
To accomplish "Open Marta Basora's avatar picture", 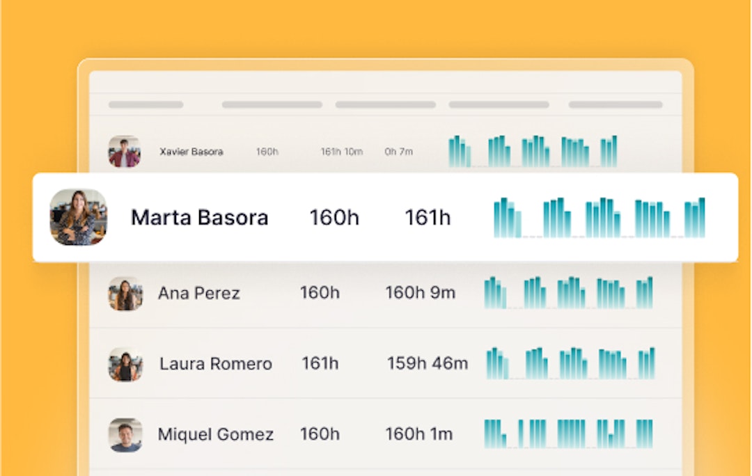I will 78,217.
